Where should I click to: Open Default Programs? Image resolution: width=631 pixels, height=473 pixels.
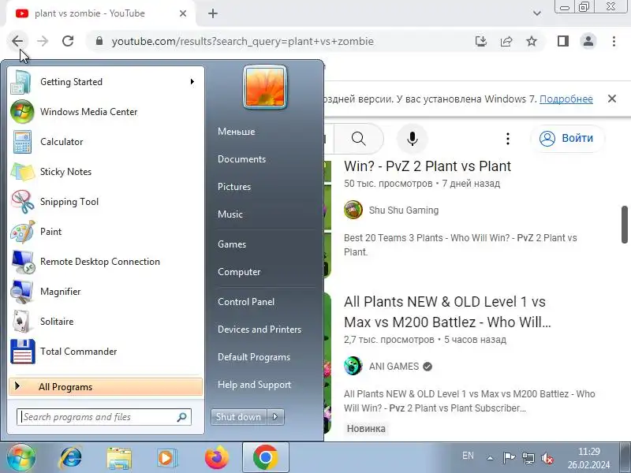[x=254, y=357]
